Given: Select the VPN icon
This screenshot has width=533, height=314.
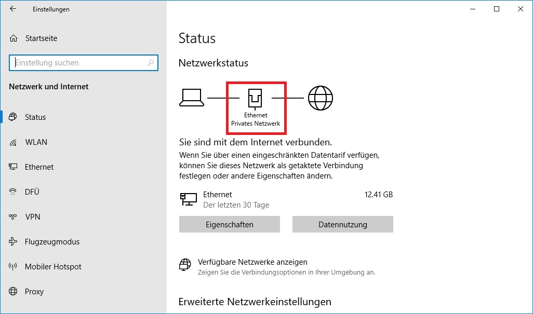Looking at the screenshot, I should coord(14,217).
